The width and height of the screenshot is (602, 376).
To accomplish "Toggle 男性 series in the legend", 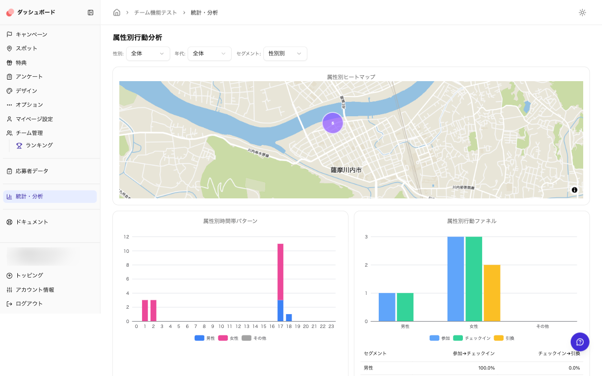I will (200, 338).
